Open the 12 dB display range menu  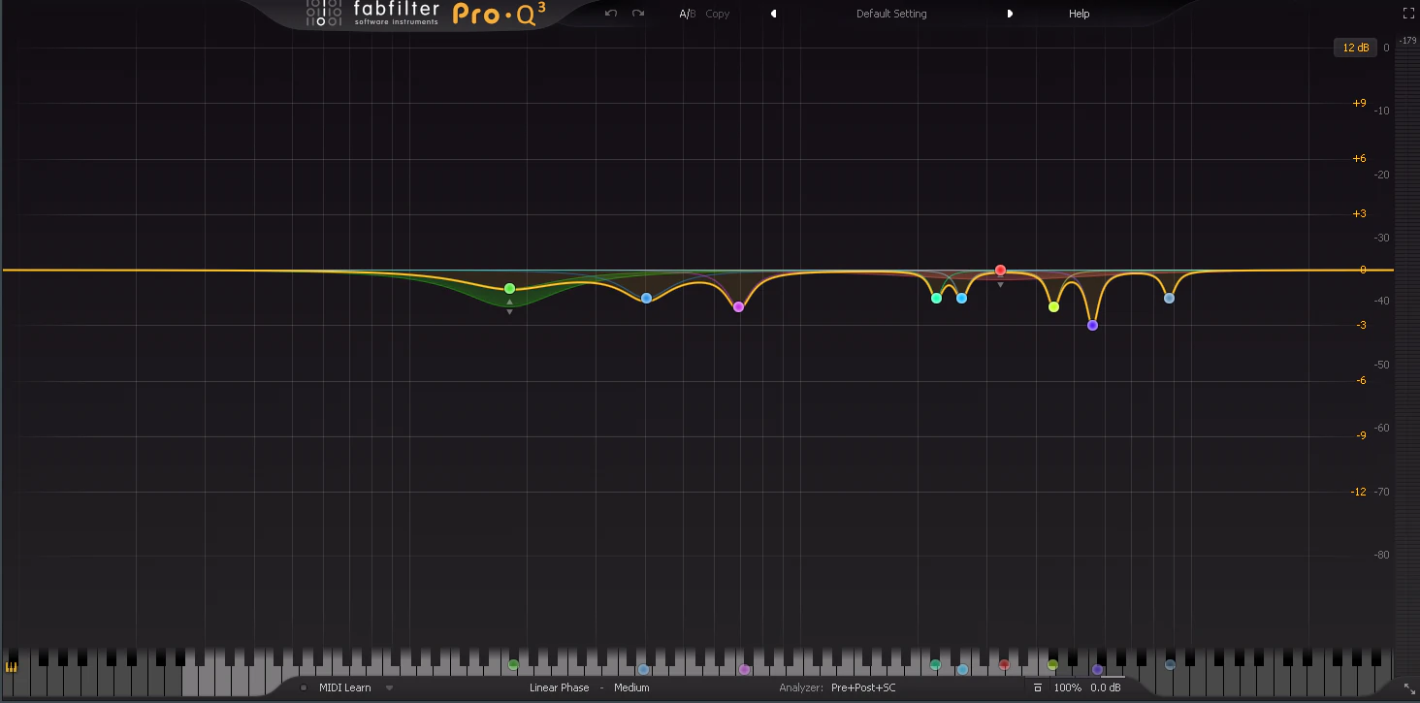point(1356,48)
